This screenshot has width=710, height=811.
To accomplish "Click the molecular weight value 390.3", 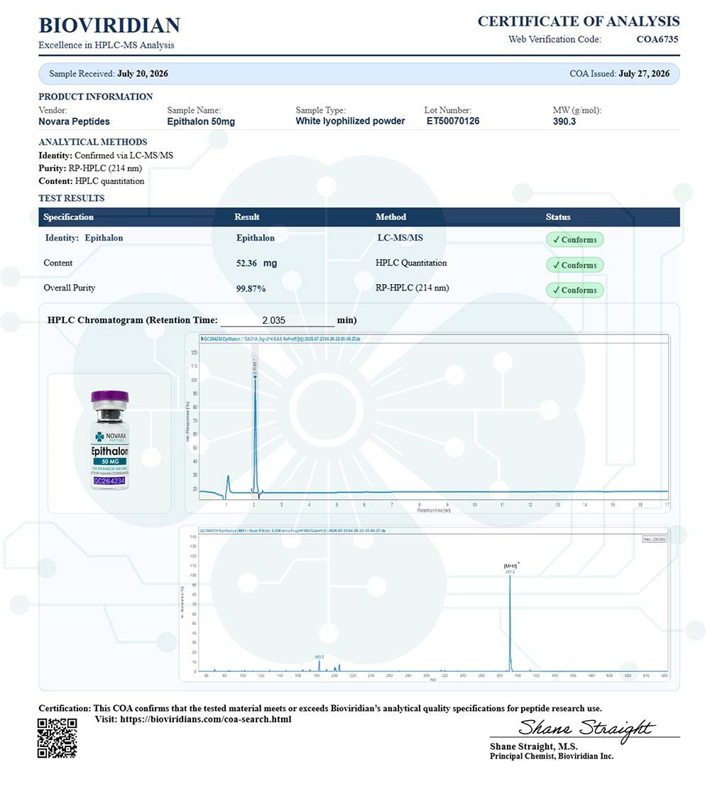I will pyautogui.click(x=564, y=121).
